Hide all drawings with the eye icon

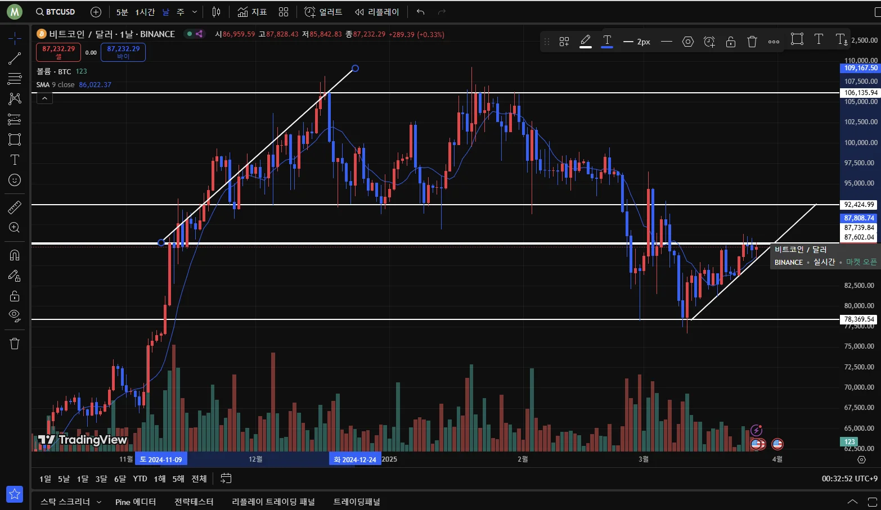tap(15, 315)
